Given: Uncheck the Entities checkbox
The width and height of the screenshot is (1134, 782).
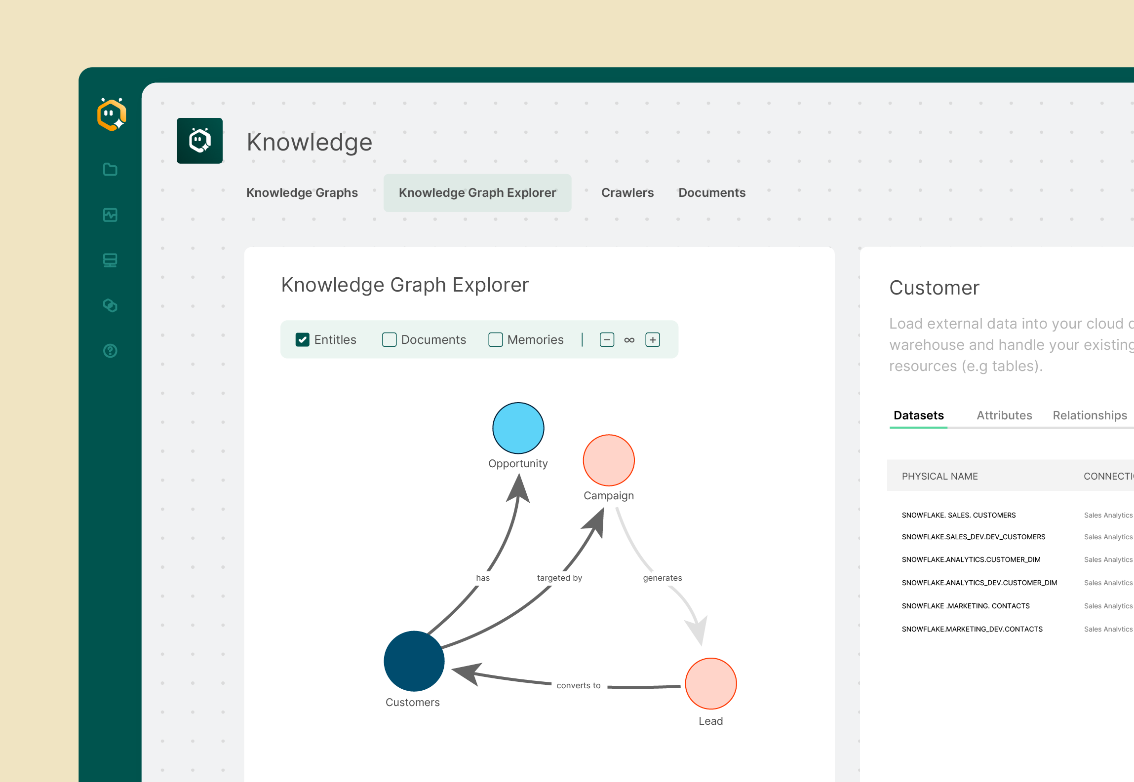Looking at the screenshot, I should click(x=302, y=339).
